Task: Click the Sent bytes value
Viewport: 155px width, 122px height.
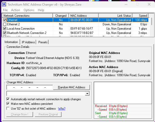Action: pos(118,113)
